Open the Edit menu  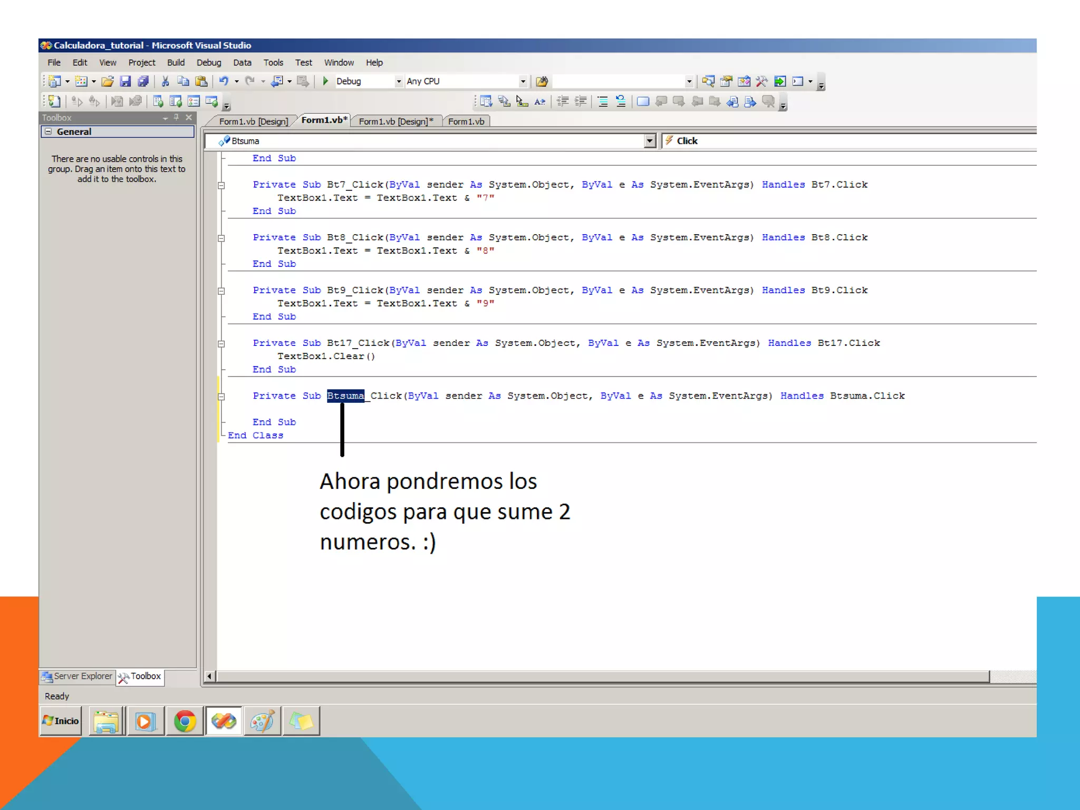pos(80,62)
